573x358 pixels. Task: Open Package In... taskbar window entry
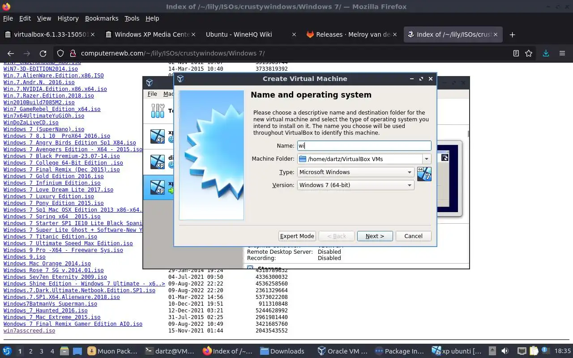(400, 351)
